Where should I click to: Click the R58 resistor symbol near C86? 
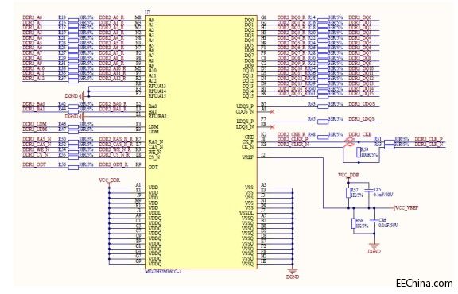[x=354, y=223]
